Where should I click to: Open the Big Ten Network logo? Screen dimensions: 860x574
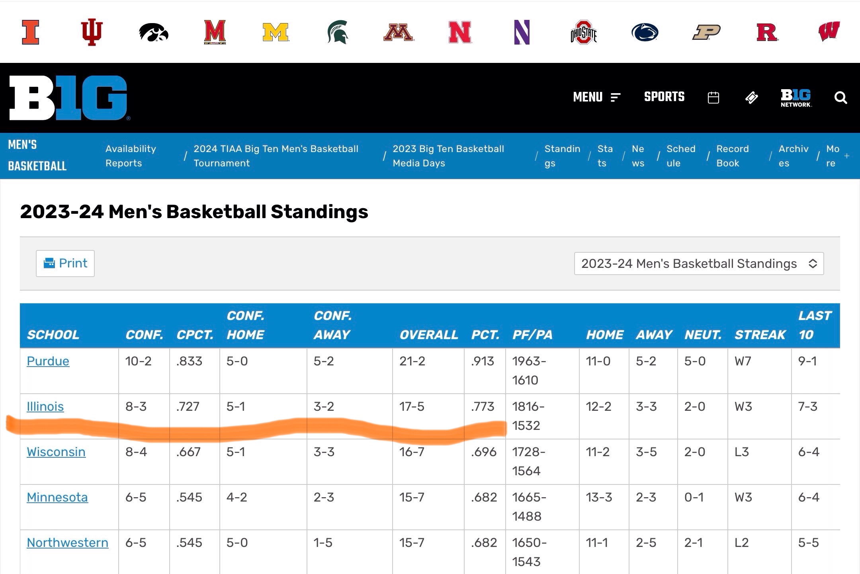click(x=795, y=98)
